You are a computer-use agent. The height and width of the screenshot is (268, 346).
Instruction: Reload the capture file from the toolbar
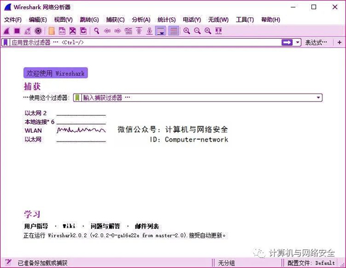coord(83,31)
